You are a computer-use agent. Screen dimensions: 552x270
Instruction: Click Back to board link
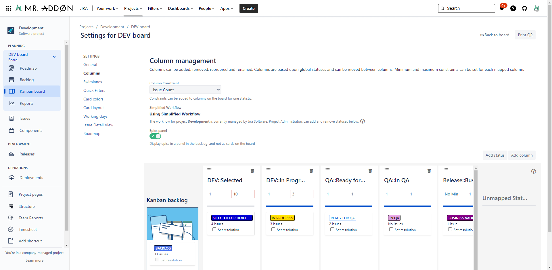coord(494,35)
